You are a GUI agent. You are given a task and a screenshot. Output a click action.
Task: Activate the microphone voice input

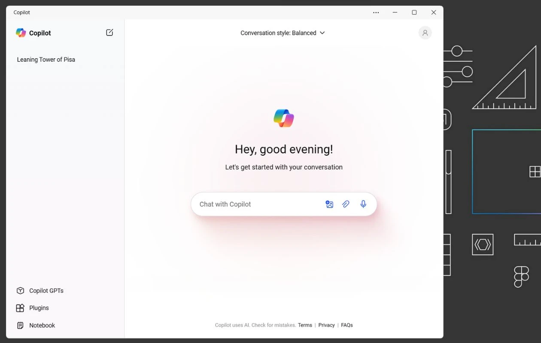(x=363, y=204)
